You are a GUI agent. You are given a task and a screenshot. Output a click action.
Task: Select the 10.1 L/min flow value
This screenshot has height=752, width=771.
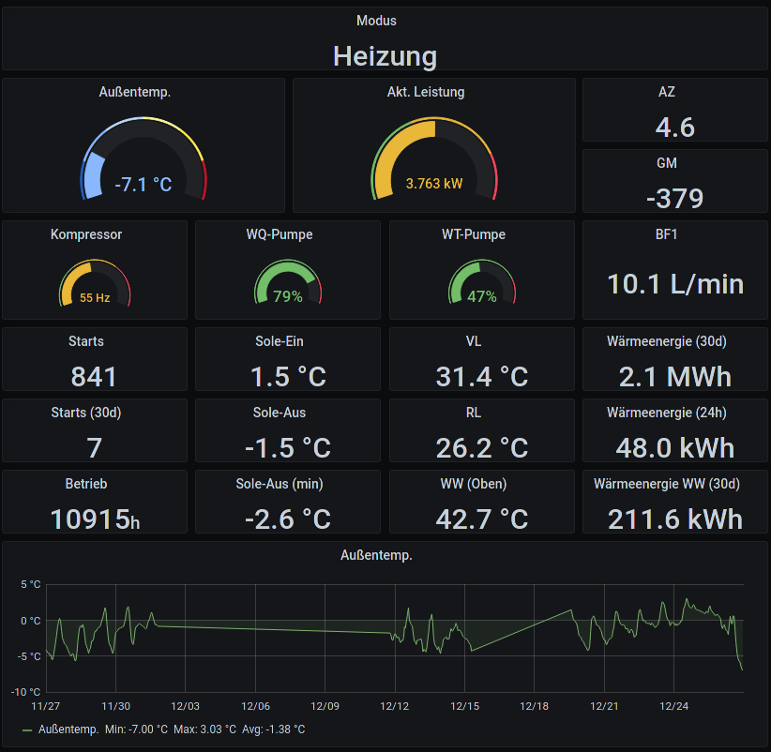click(x=675, y=284)
